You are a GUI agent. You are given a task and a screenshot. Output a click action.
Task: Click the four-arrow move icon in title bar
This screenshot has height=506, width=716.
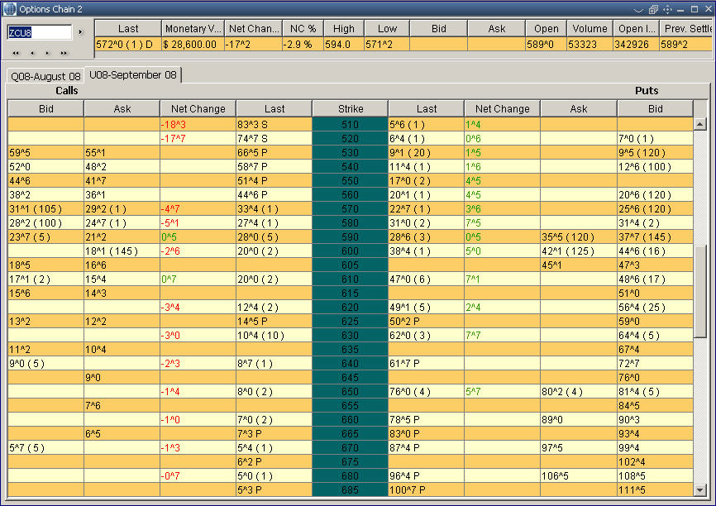pyautogui.click(x=666, y=10)
